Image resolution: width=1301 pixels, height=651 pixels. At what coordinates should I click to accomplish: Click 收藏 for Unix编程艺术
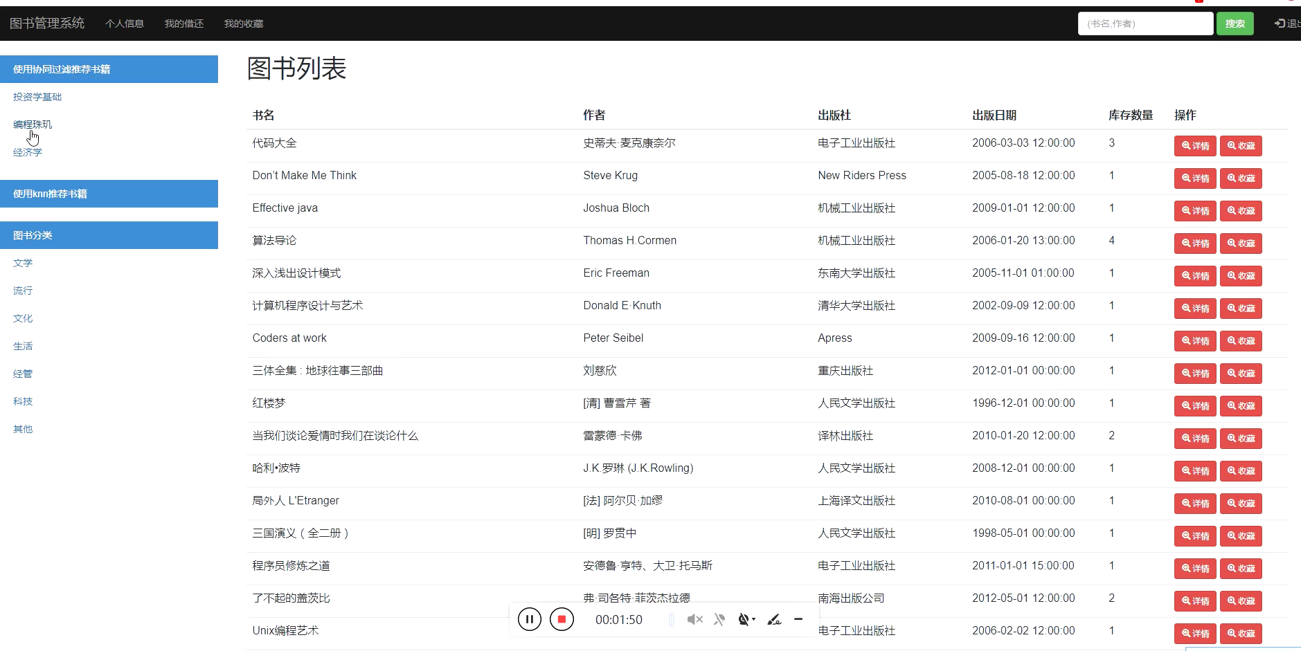[x=1241, y=634]
